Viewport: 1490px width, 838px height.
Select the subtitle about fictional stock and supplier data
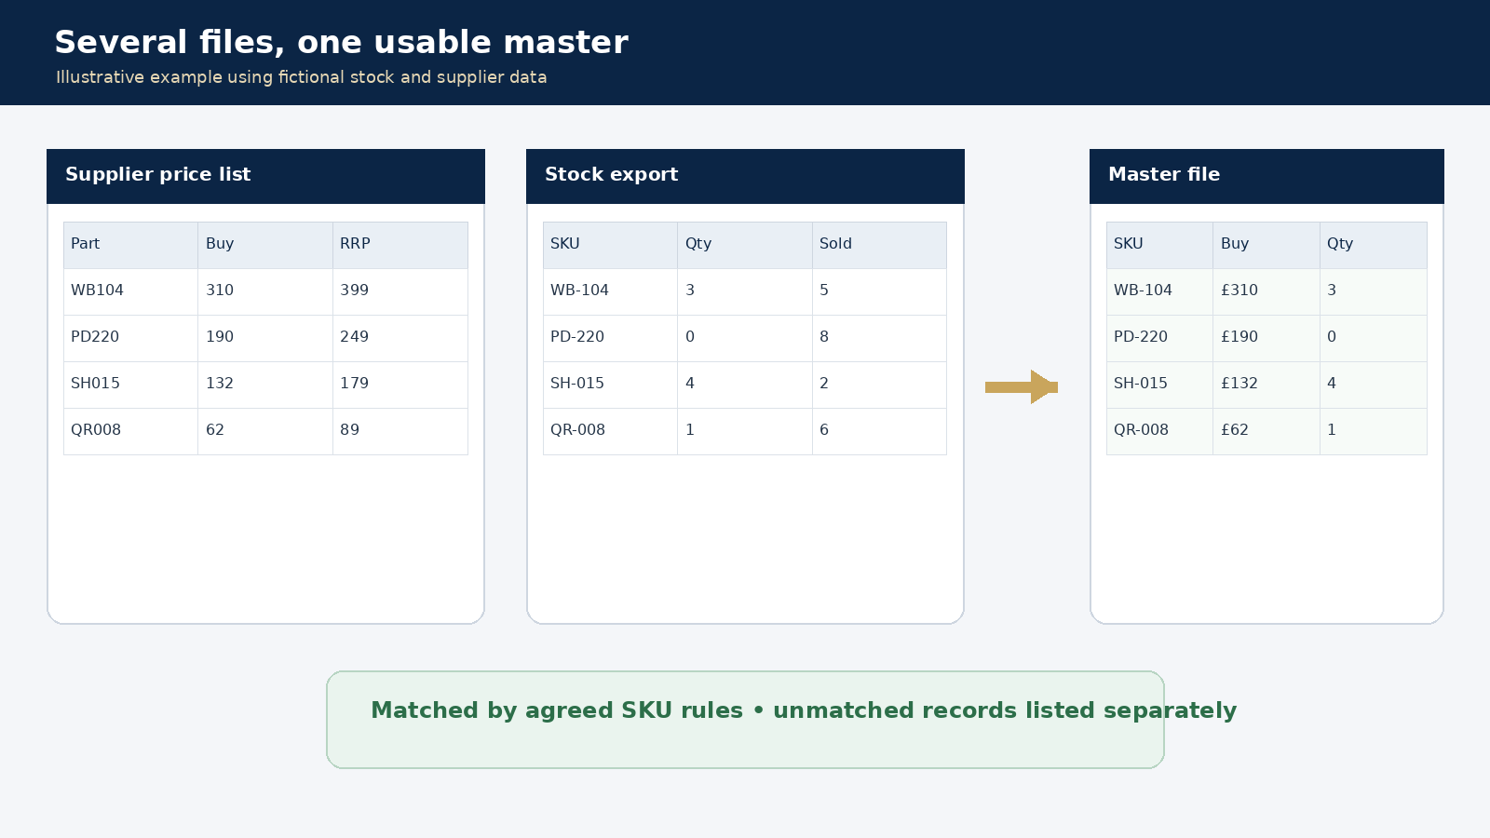301,77
